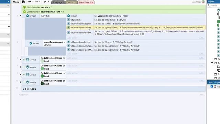
Task: Close the Layout 1 tab
Action: tap(76, 2)
